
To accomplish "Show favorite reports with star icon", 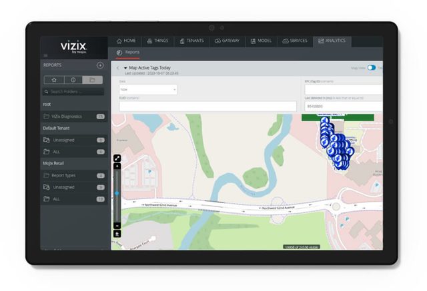I will click(x=53, y=80).
